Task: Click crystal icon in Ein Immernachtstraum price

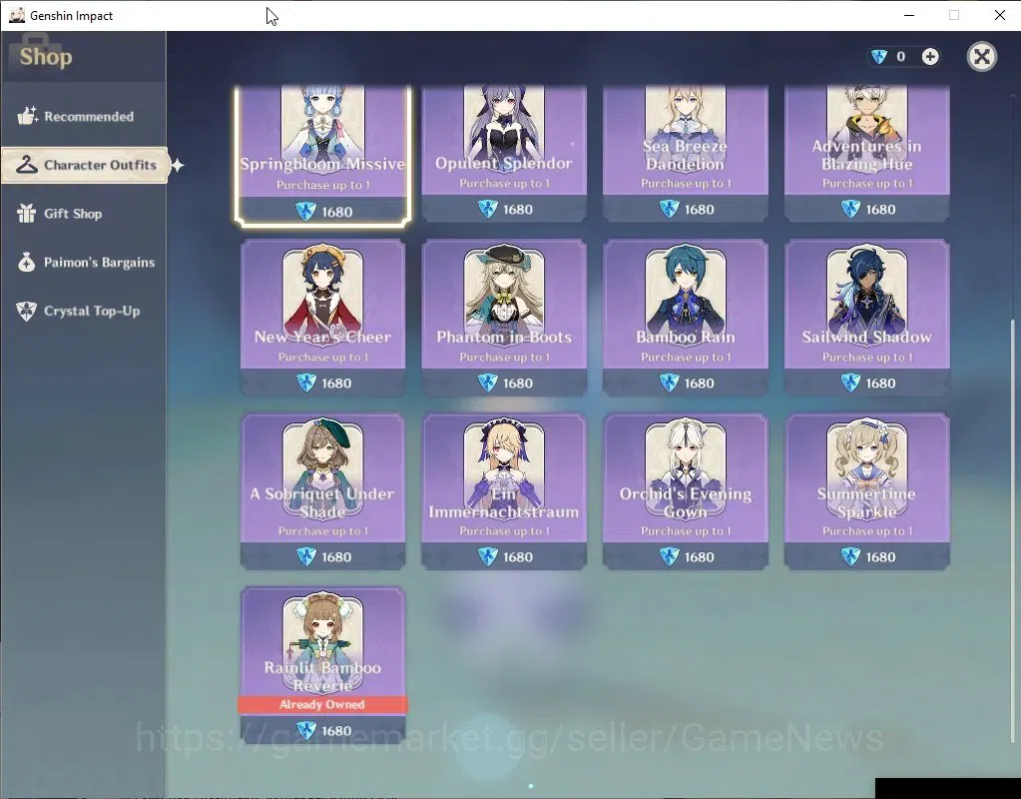Action: click(488, 557)
